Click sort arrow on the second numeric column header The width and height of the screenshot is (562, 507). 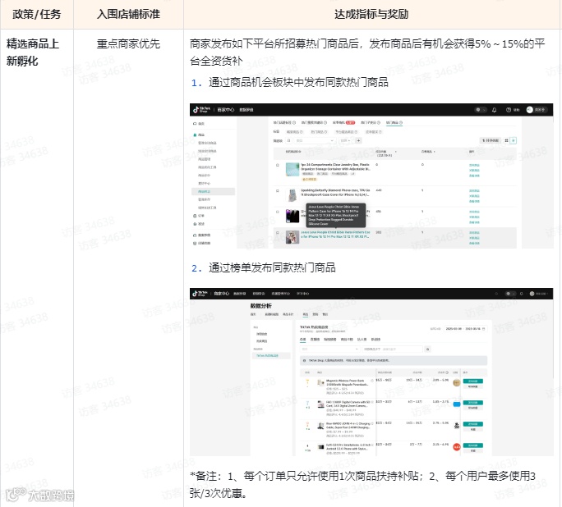pos(435,152)
